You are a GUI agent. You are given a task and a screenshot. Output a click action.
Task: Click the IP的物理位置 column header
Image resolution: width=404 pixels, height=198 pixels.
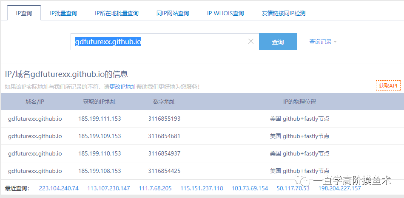[299, 102]
